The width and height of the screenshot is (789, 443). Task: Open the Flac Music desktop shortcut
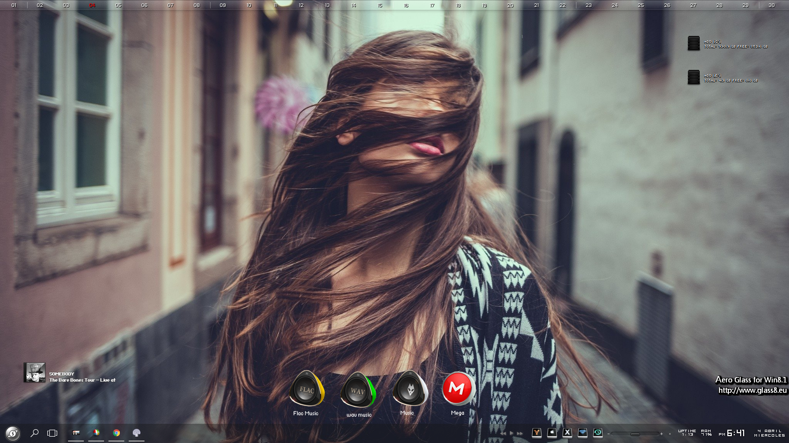pyautogui.click(x=307, y=389)
